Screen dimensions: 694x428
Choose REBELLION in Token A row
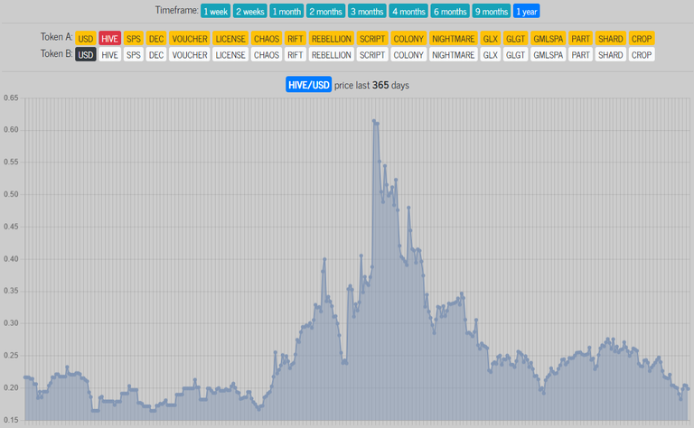pos(331,39)
